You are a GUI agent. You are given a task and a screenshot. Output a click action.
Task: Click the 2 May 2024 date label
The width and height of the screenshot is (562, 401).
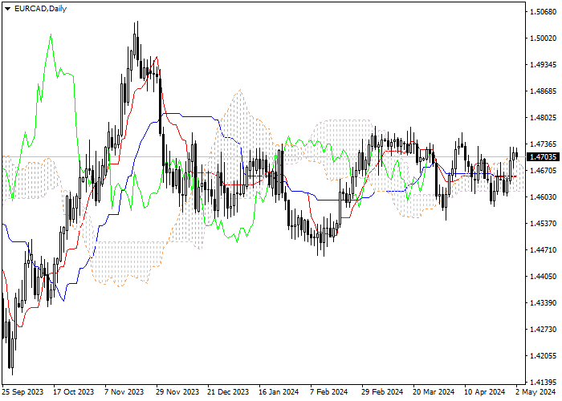[536, 392]
